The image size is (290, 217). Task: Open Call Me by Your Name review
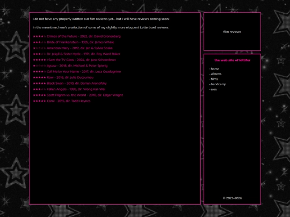(77, 72)
